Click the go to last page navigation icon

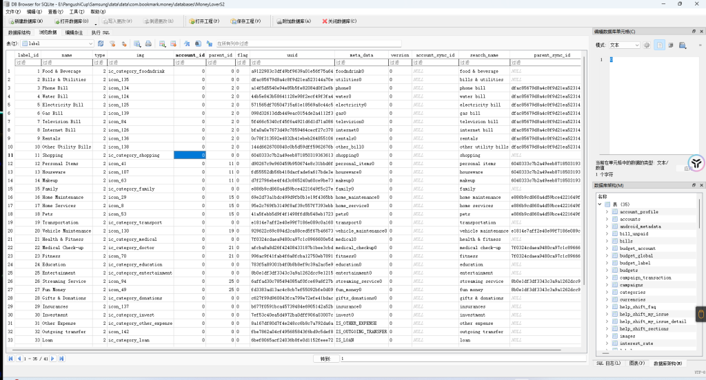61,359
